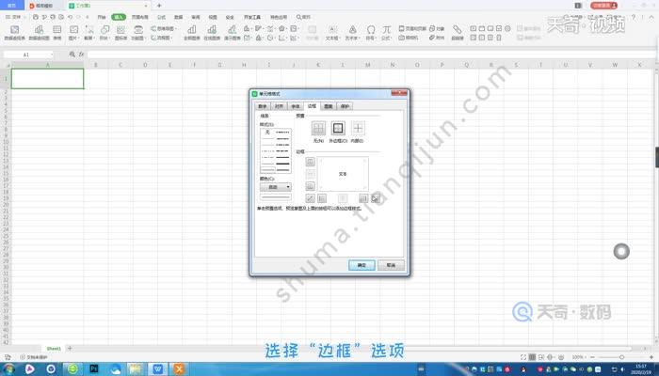Click the formula bar input field

pyautogui.click(x=370, y=55)
